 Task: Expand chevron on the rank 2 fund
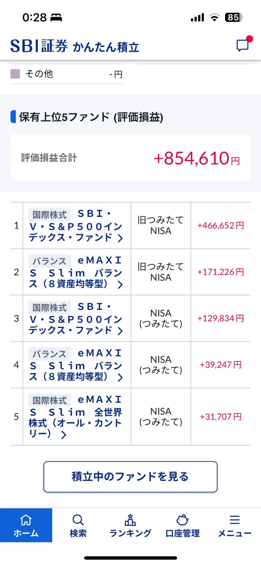point(120,285)
